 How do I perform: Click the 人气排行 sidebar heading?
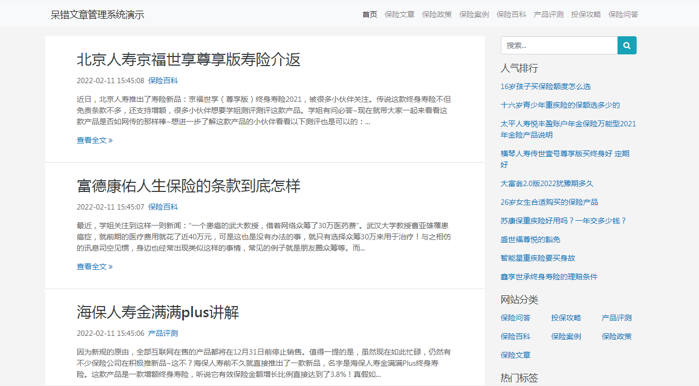tap(519, 68)
